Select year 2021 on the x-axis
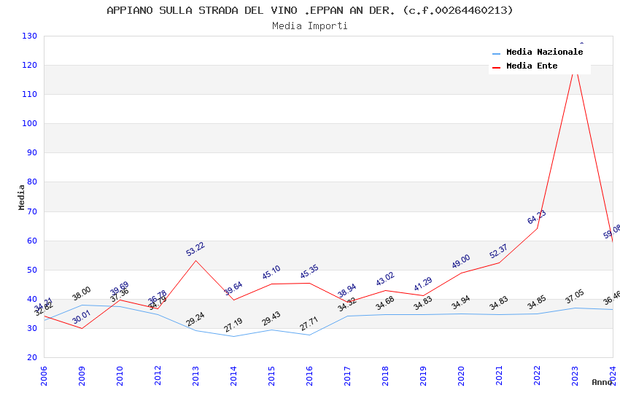 500,375
